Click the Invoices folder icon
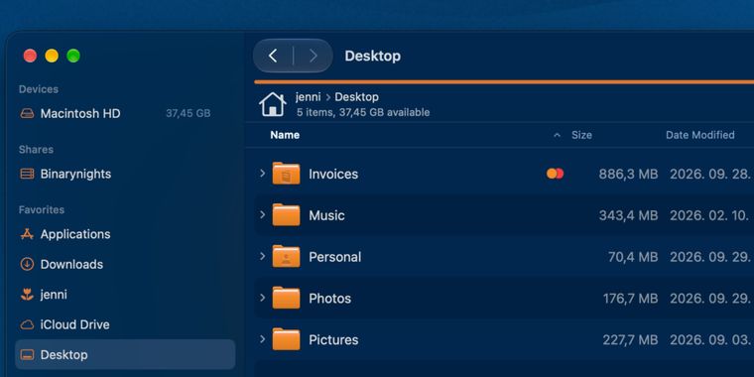 point(286,174)
